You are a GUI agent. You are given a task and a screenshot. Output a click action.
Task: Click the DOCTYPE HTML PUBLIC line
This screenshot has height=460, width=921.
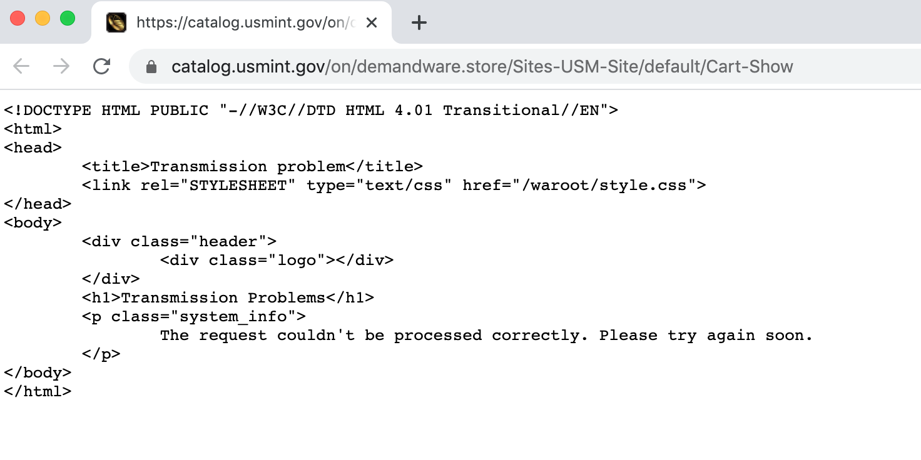pyautogui.click(x=311, y=111)
